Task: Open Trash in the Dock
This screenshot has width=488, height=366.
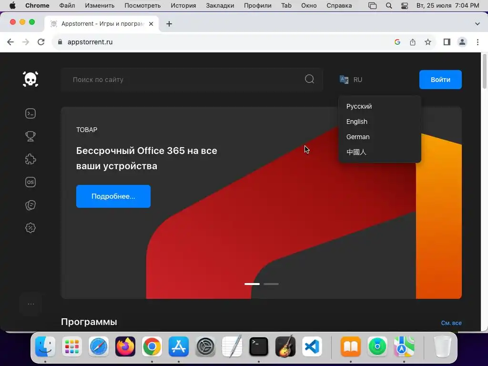Action: [442, 346]
